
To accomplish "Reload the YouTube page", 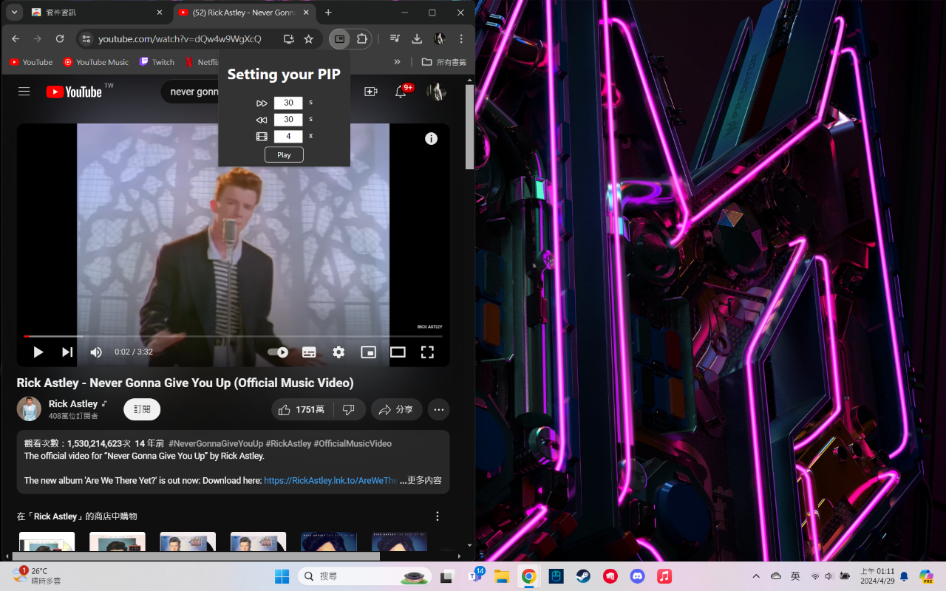I will point(60,39).
